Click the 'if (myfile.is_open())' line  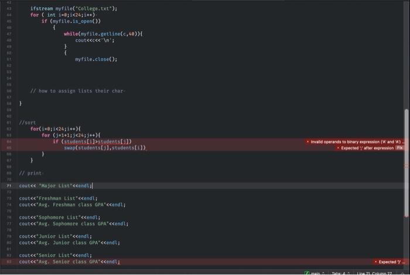click(71, 21)
